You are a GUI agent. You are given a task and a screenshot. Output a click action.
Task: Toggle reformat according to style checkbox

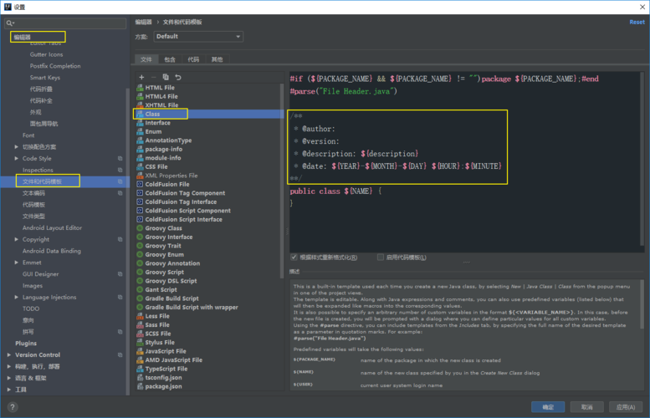coord(294,257)
